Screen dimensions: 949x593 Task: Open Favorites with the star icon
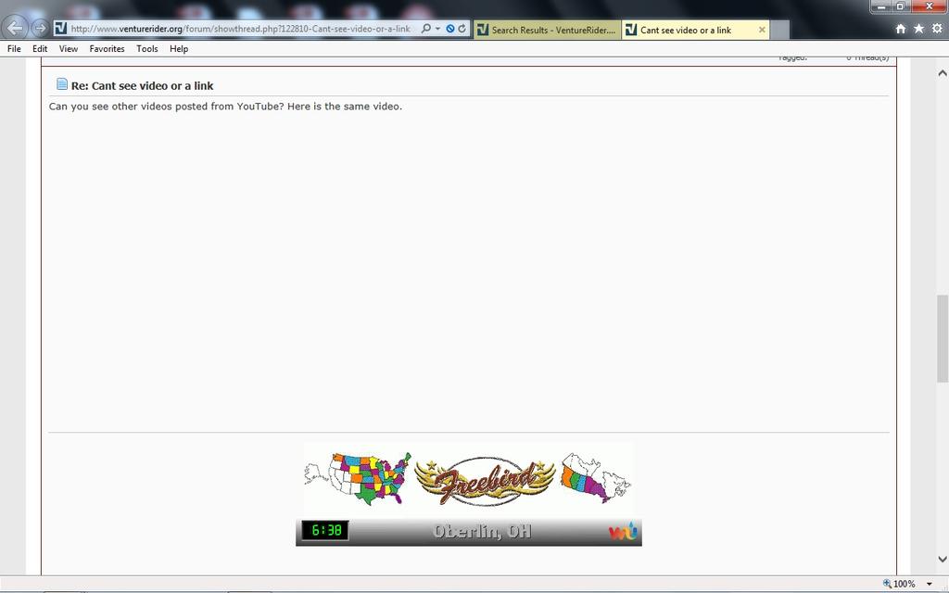[x=918, y=29]
